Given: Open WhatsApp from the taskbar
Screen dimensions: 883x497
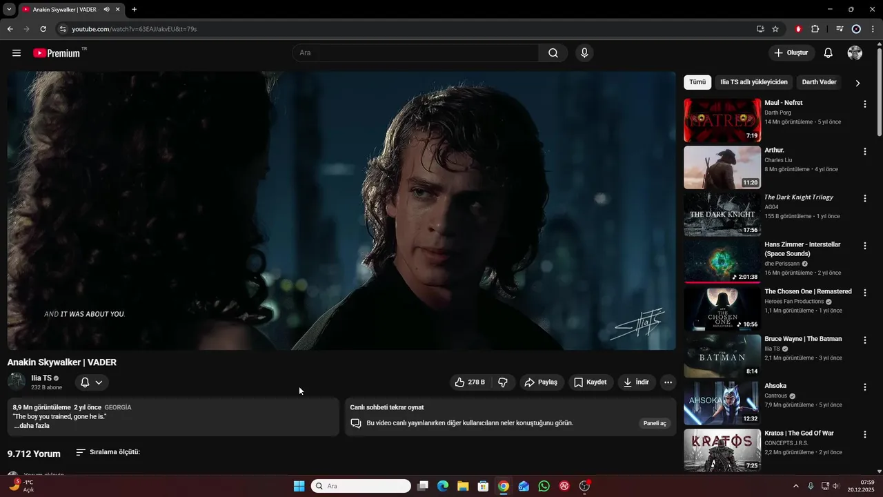Looking at the screenshot, I should (x=544, y=486).
